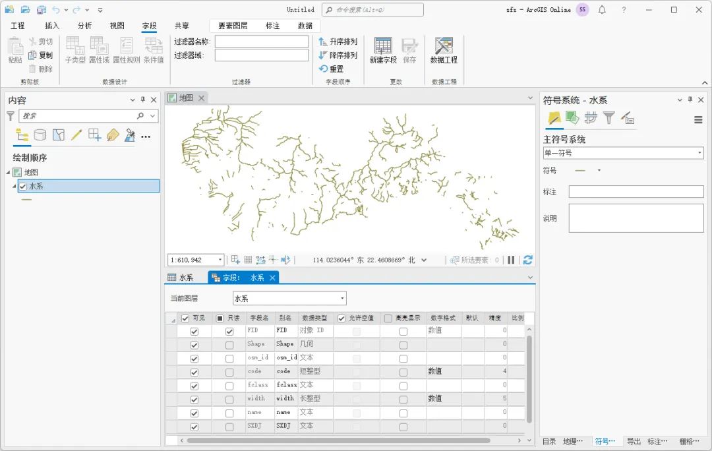Toggle the 可见 header checkbox
The height and width of the screenshot is (451, 712).
coord(185,318)
